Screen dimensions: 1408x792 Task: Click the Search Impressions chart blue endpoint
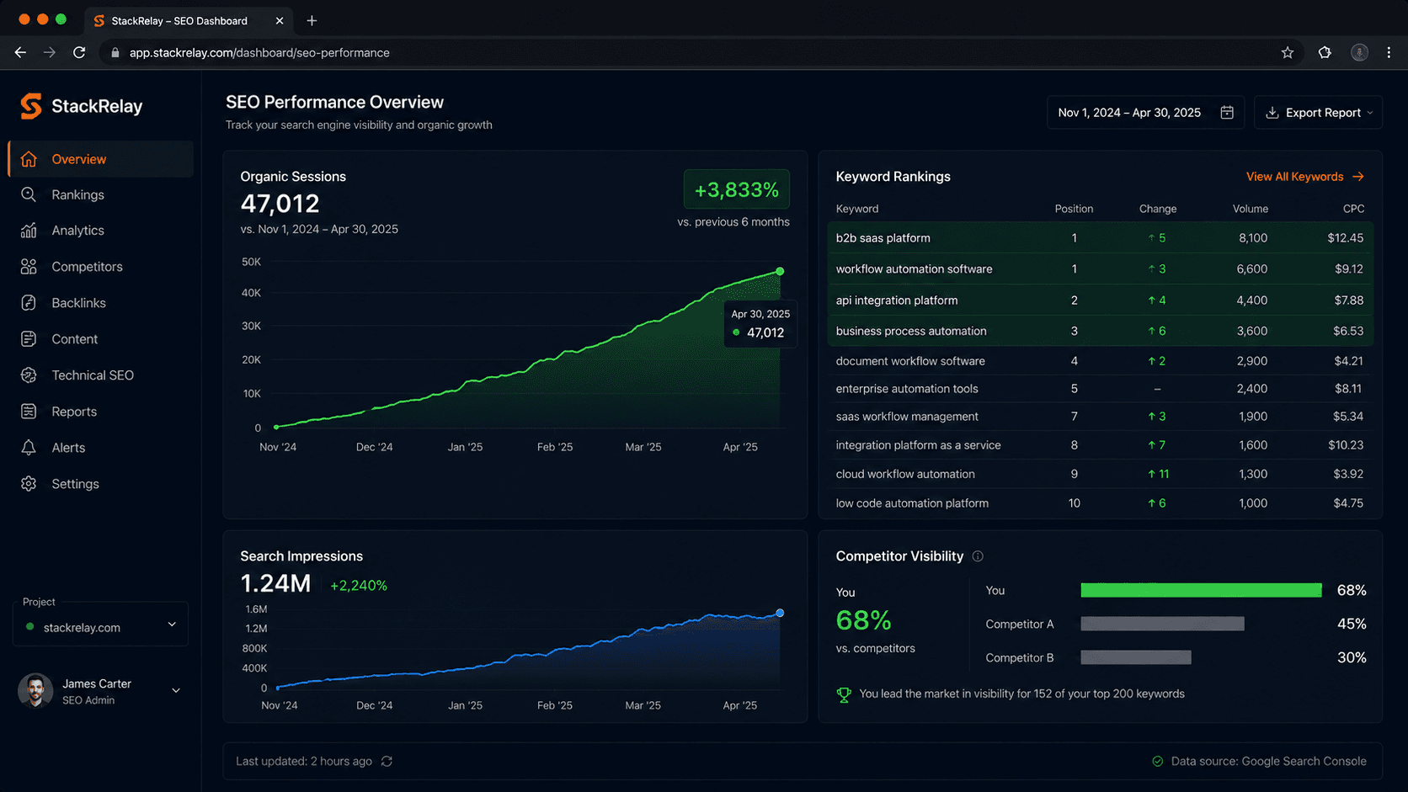(780, 613)
